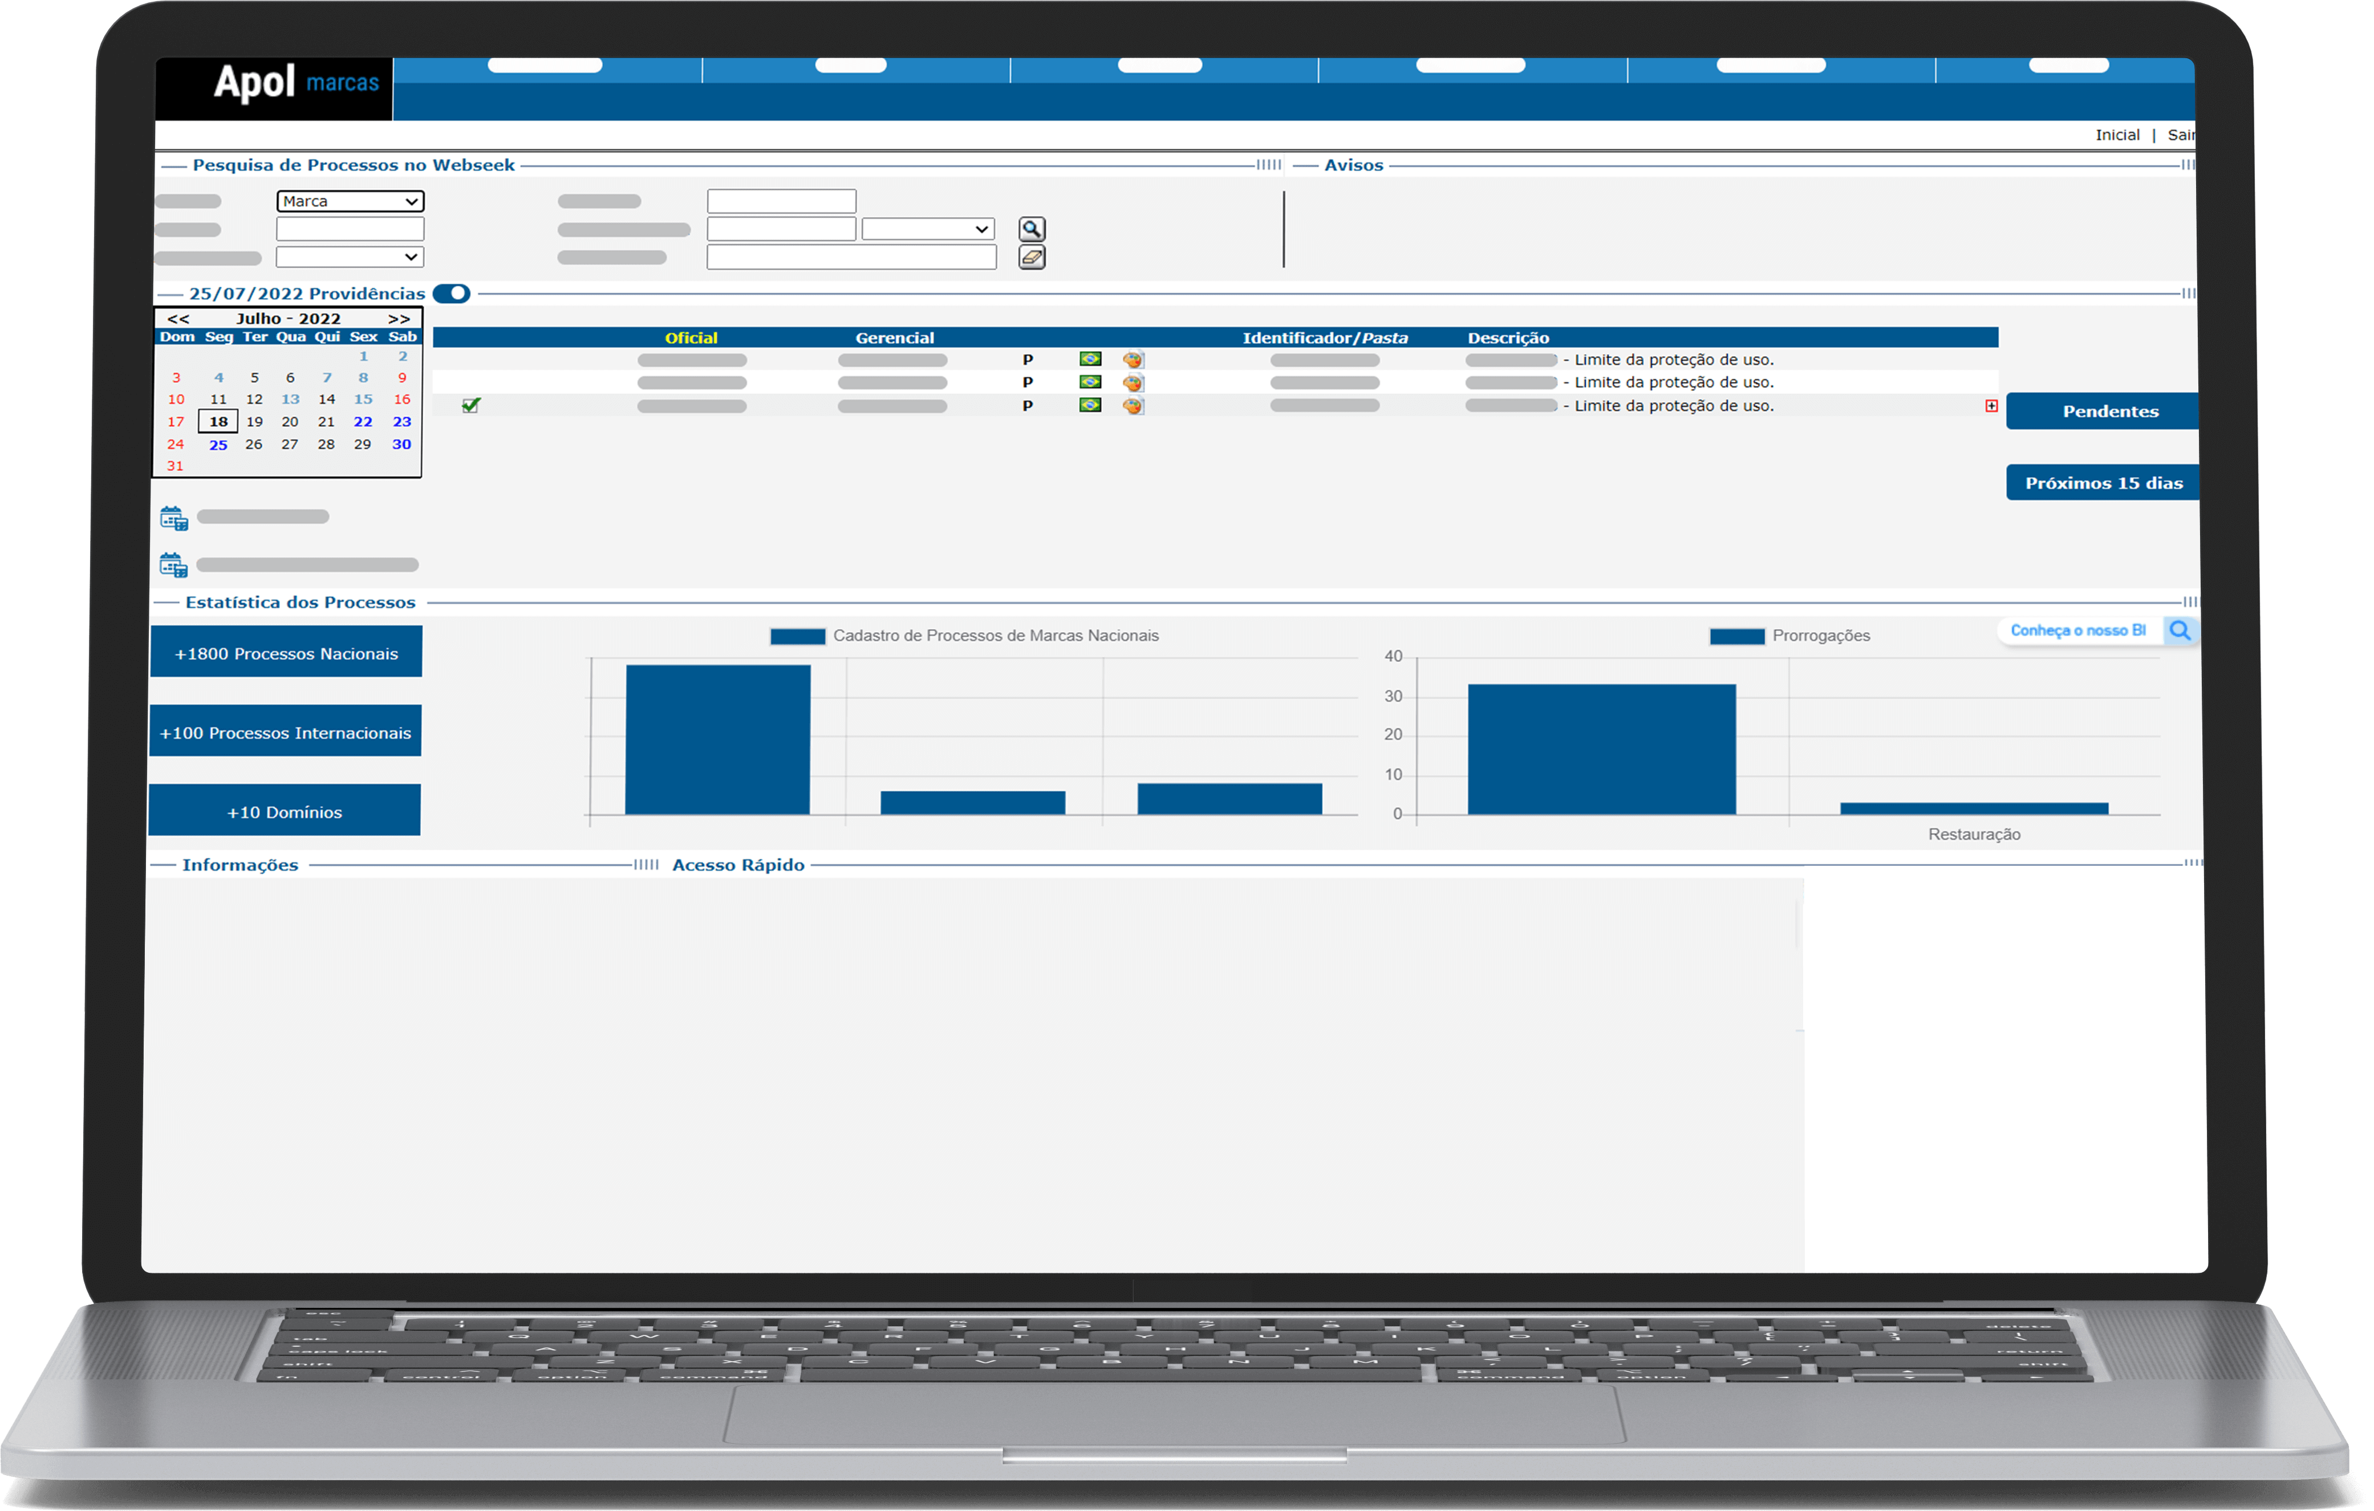
Task: Click the magnifier search icon in Webseek
Action: 1031,229
